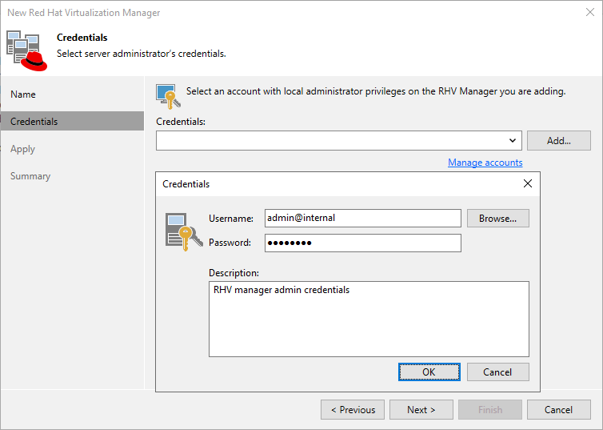Proceed with the Next button

click(x=421, y=409)
